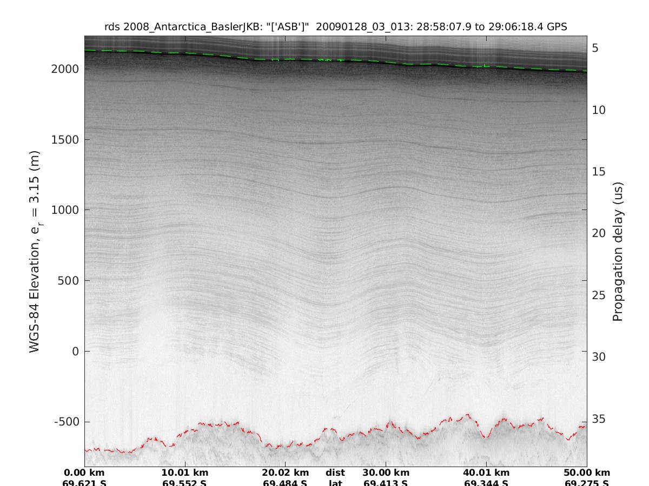Click the 30 propagation delay tick label

(598, 357)
